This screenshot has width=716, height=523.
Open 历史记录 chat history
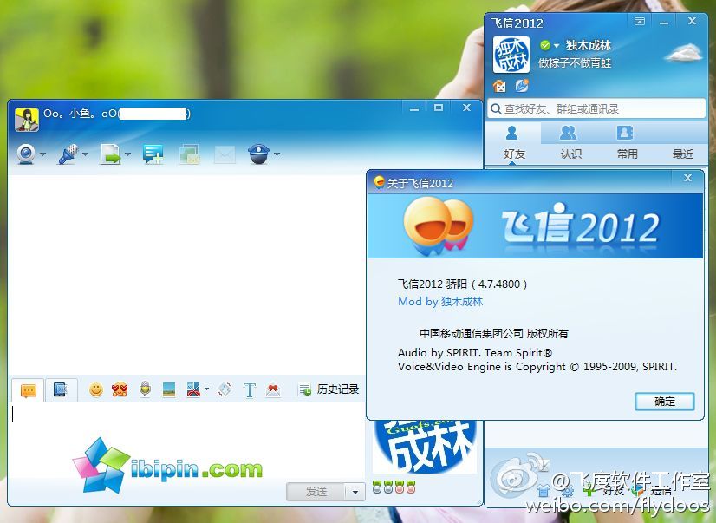329,389
